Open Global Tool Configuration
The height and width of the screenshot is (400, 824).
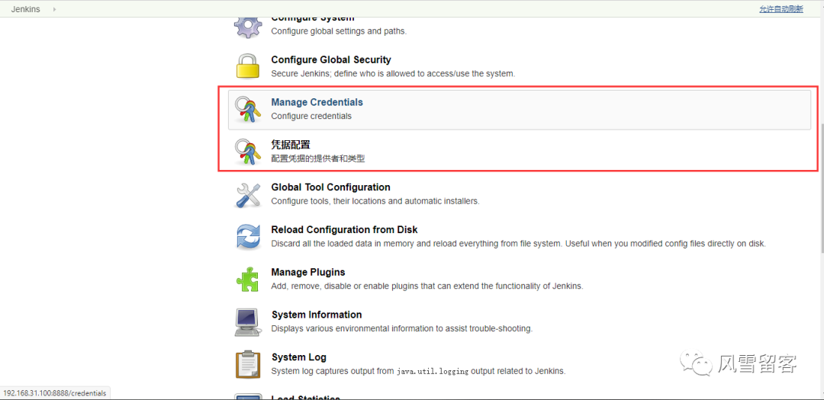pyautogui.click(x=330, y=187)
